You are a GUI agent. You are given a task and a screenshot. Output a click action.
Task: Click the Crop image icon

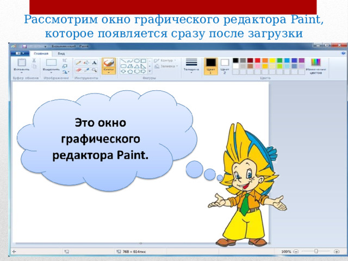(x=65, y=60)
